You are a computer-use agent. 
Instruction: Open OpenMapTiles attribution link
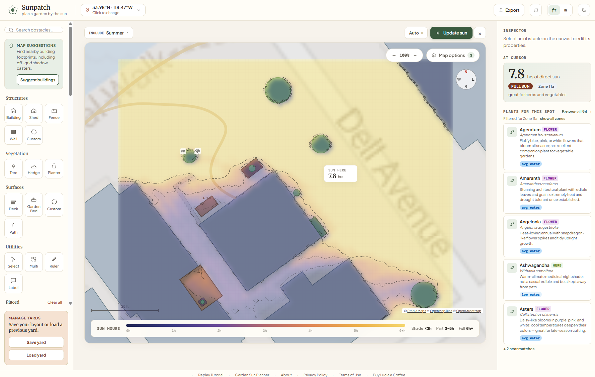(441, 311)
